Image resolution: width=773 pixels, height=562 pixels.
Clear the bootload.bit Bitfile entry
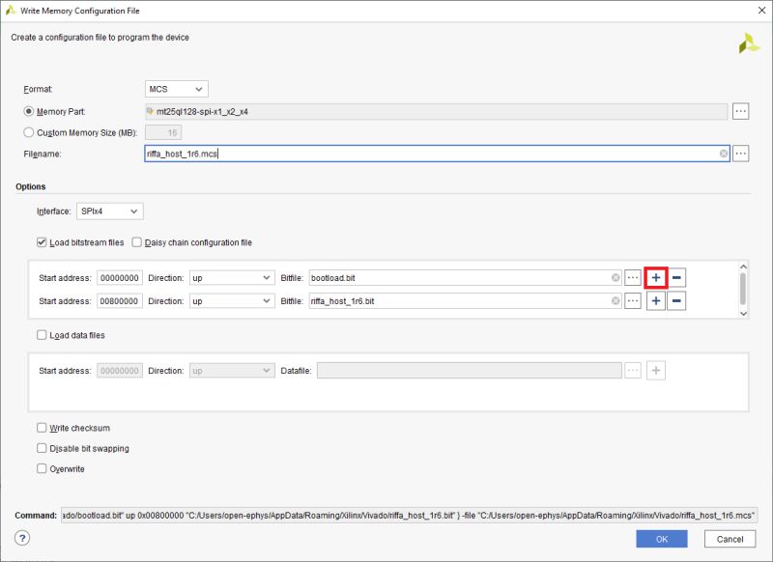click(x=616, y=277)
